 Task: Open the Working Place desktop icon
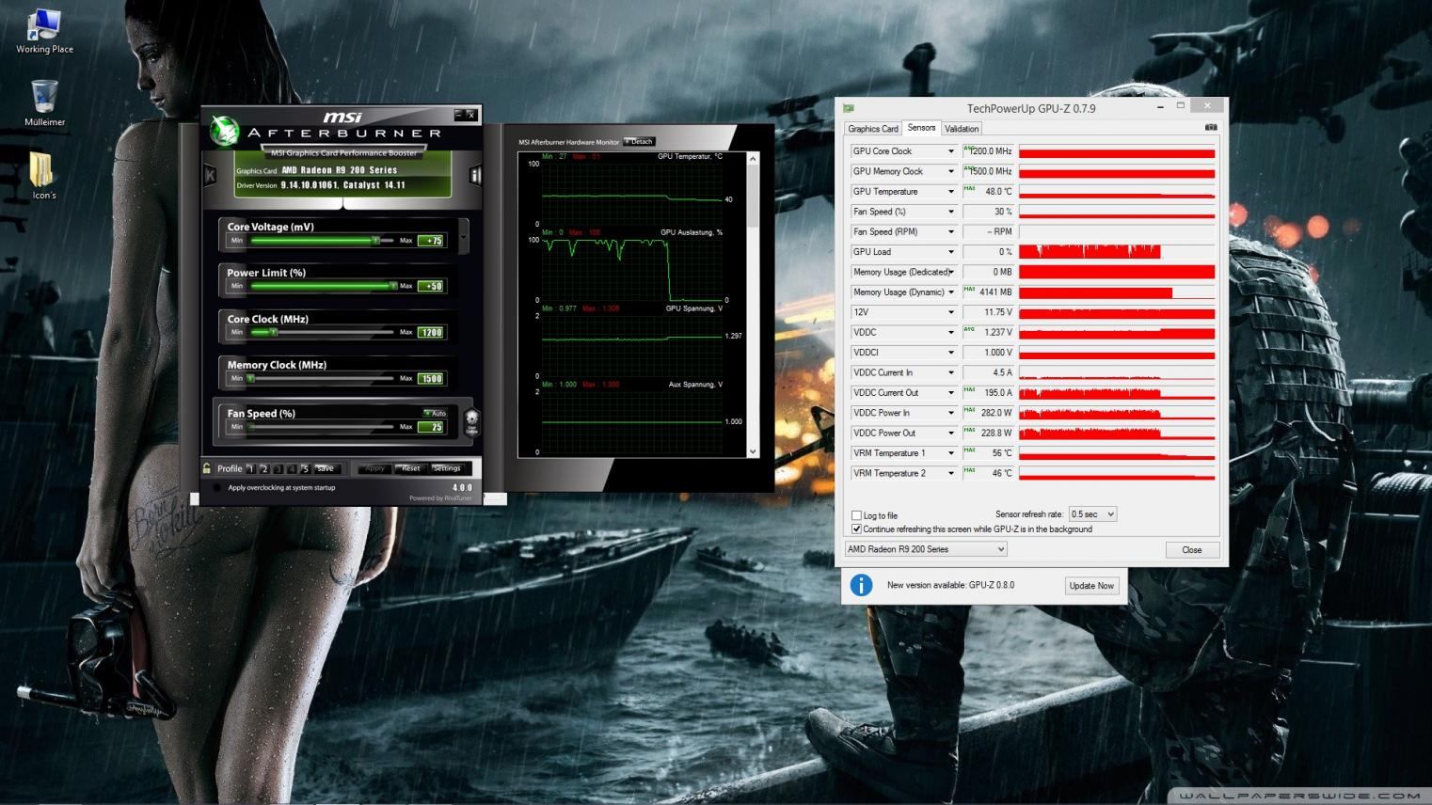(x=44, y=32)
